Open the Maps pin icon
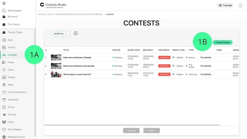 click(x=4, y=85)
